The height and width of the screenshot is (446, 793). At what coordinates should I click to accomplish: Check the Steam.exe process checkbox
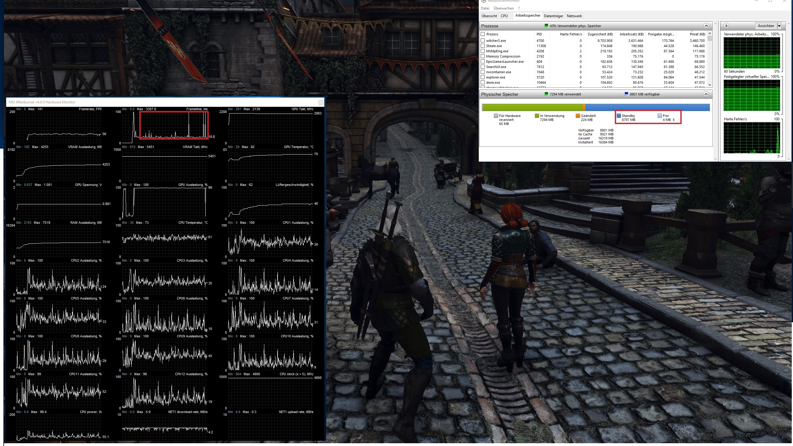point(483,46)
